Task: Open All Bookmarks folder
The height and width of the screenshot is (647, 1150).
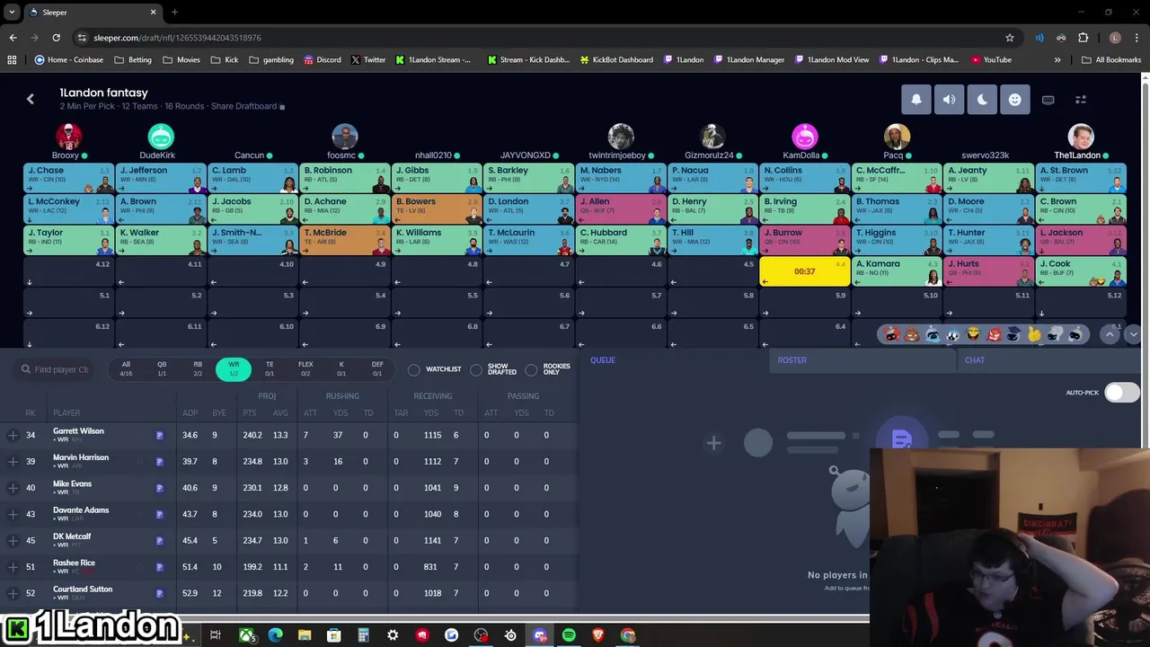Action: [1111, 60]
